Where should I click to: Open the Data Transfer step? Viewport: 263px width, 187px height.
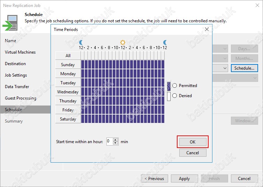[x=17, y=87]
